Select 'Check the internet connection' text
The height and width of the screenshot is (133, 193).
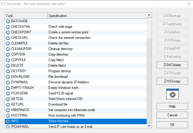point(70,38)
